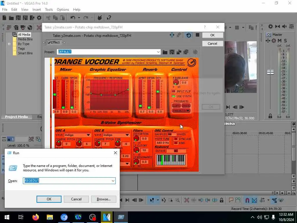Click the interactive tutorials hand icon
297x223 pixels.
click(x=100, y=18)
